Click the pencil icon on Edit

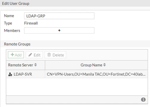tap(30, 55)
